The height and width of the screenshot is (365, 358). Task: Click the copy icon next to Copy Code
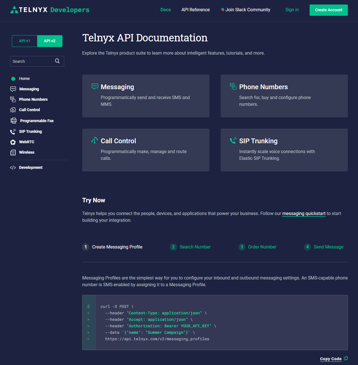tap(346, 358)
